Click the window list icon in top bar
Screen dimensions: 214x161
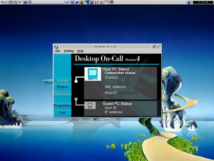pyautogui.click(x=11, y=2)
